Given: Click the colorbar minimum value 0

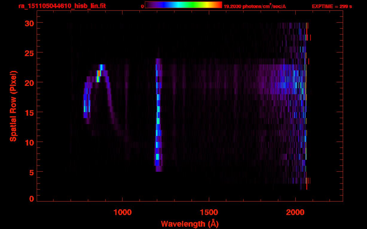Looking at the screenshot, I should [142, 7].
